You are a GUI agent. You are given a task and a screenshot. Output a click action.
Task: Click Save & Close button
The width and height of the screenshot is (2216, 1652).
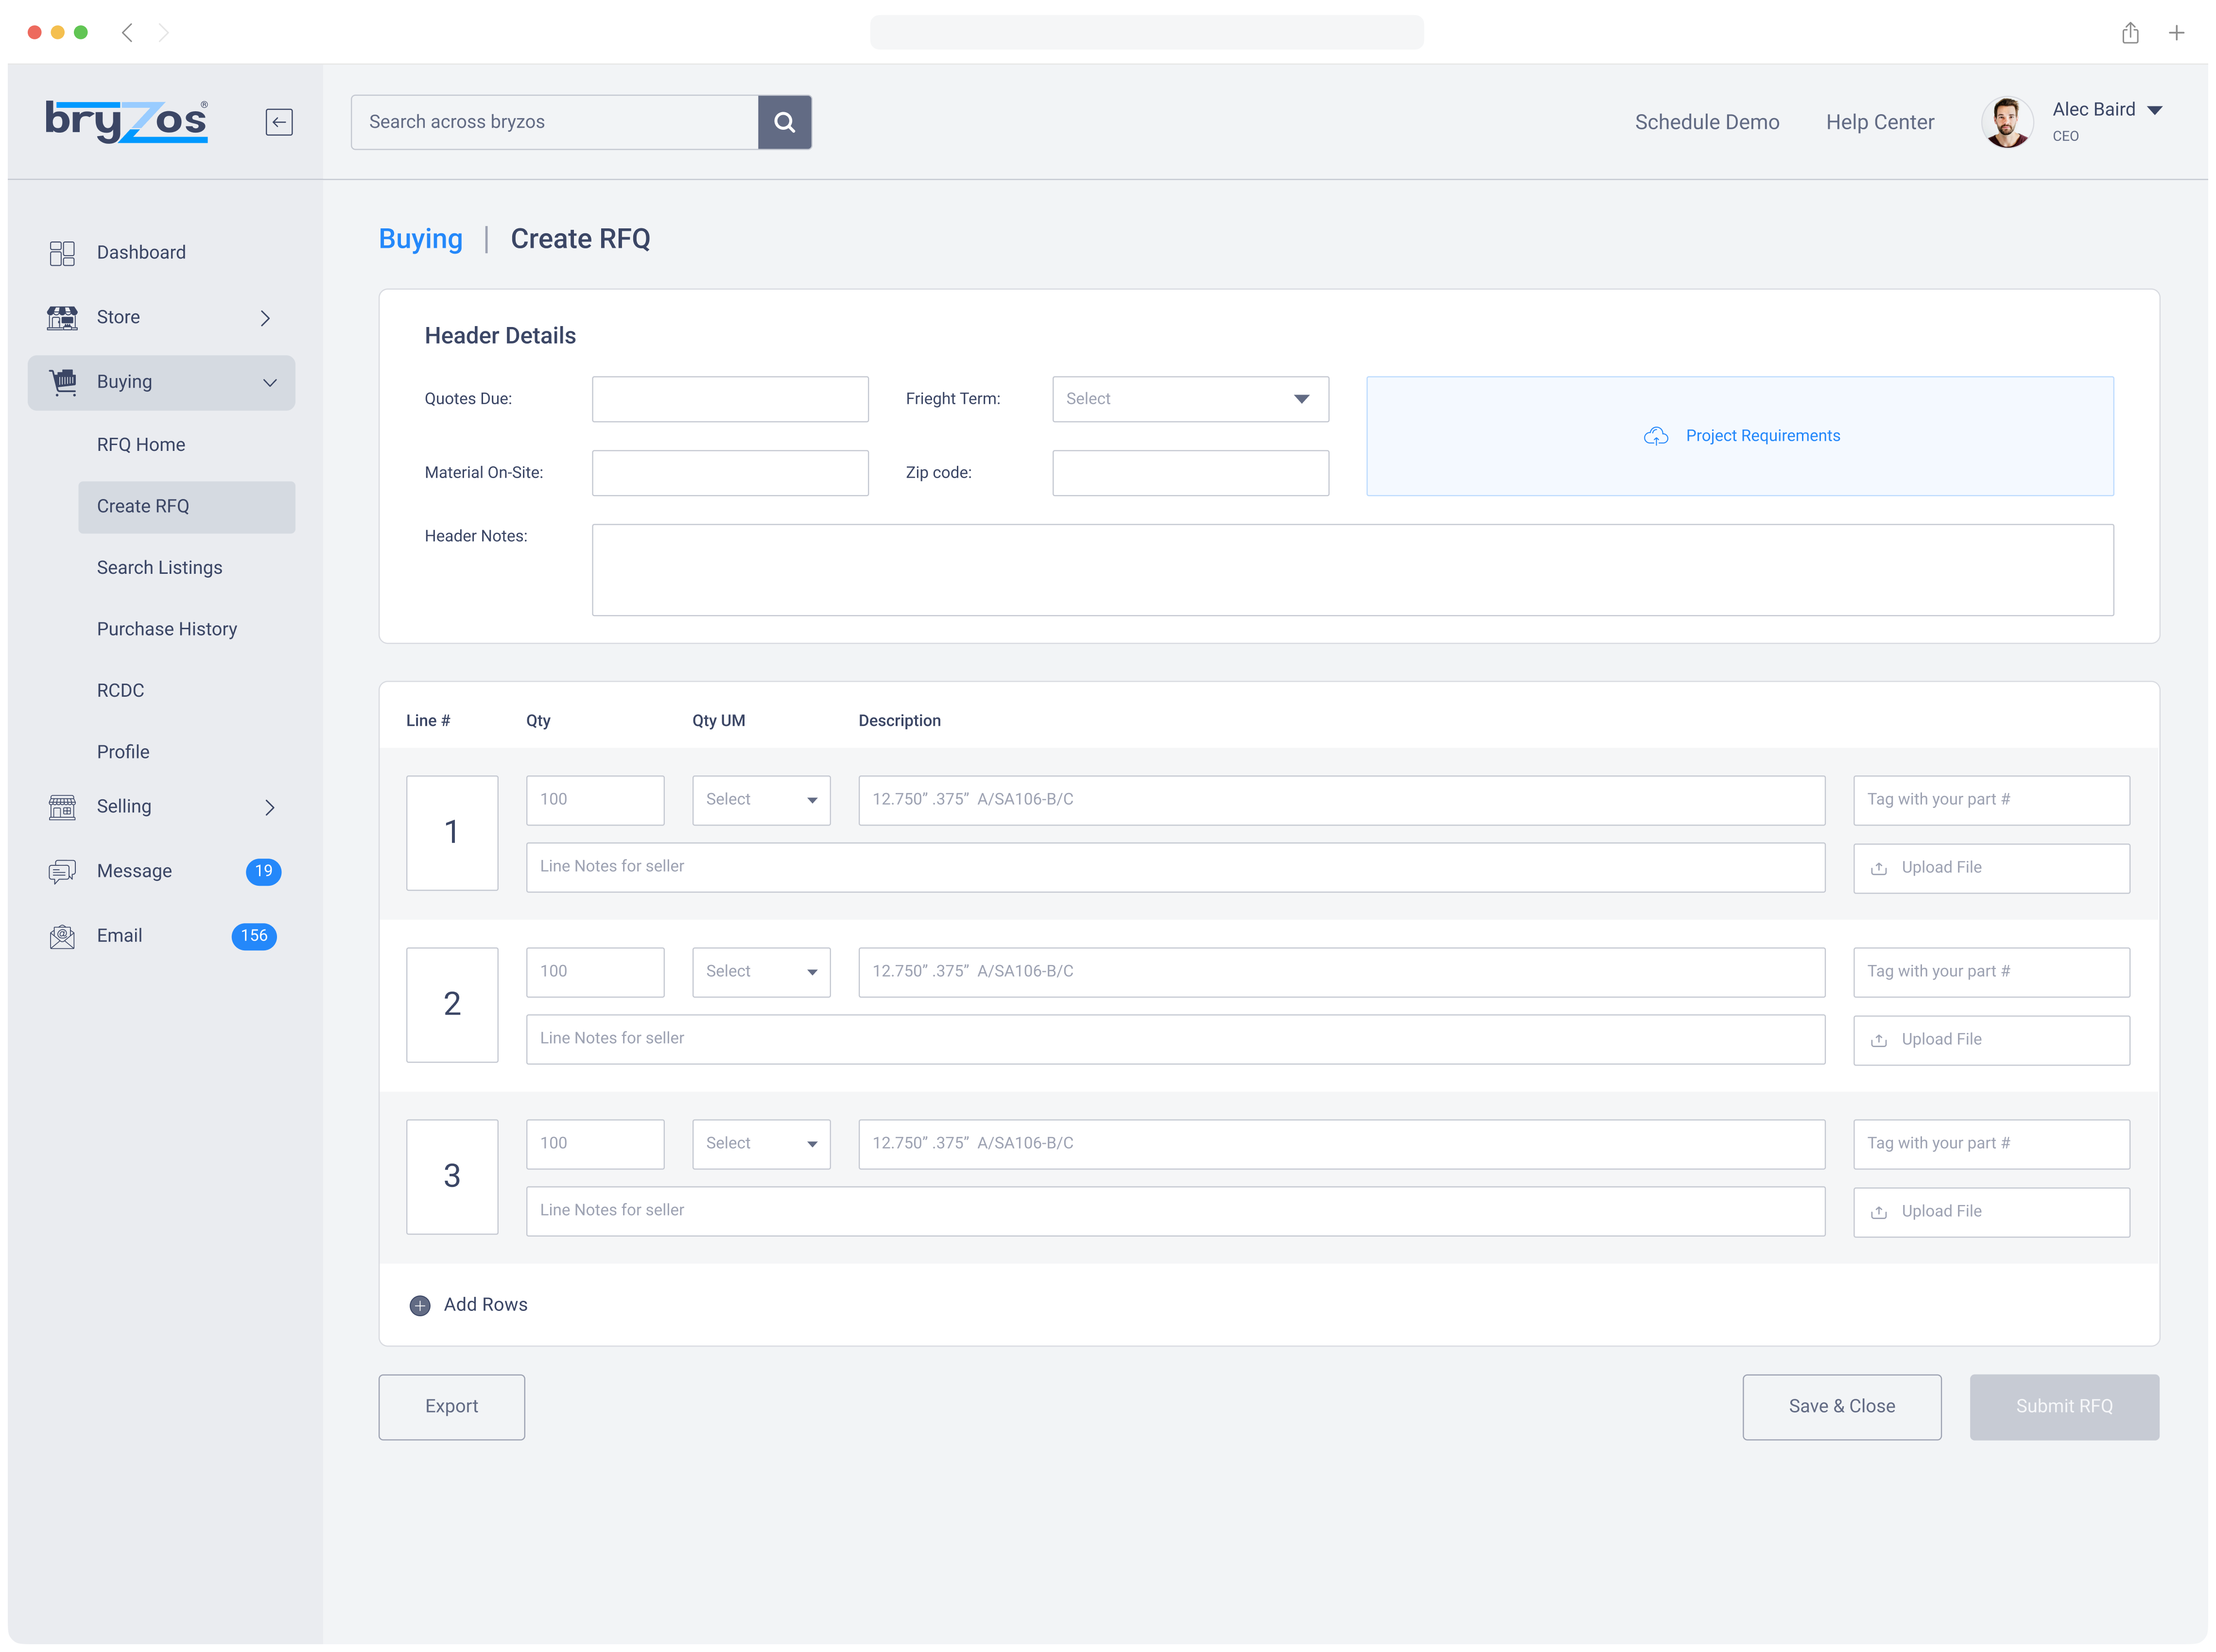pyautogui.click(x=1841, y=1407)
